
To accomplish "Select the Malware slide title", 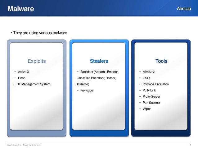I will tap(21, 9).
